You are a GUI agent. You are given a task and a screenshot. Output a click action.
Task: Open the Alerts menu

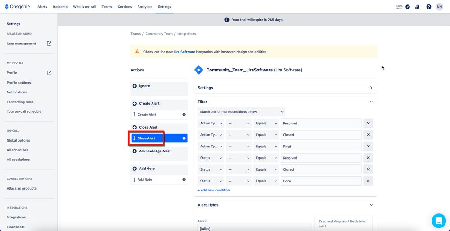click(42, 7)
